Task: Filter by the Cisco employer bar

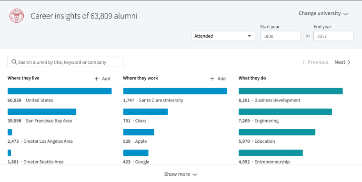Action: coord(145,111)
